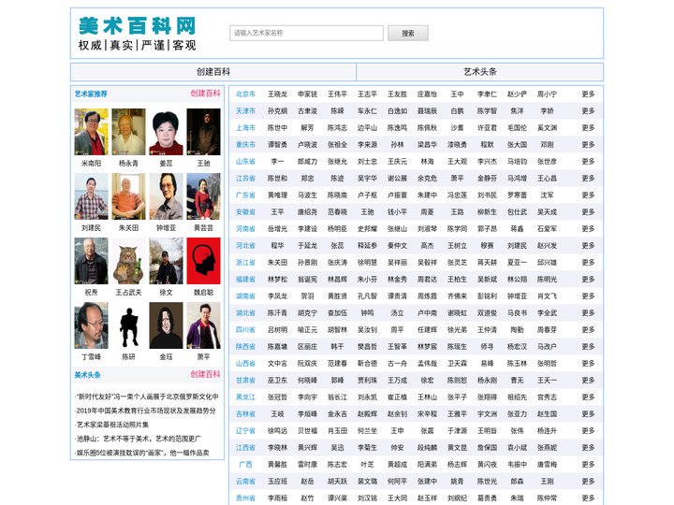Click 更多 in the 贵州省 row
674x505 pixels.
[588, 498]
